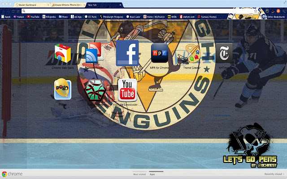Open a new tab with plus button
The image size is (287, 179).
(x=126, y=5)
